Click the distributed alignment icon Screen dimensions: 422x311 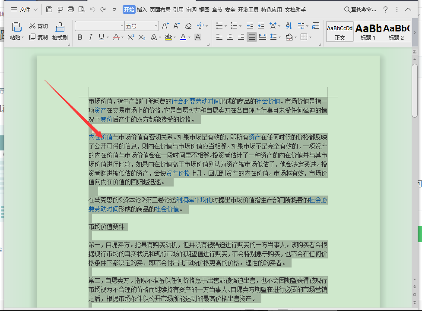(263, 37)
